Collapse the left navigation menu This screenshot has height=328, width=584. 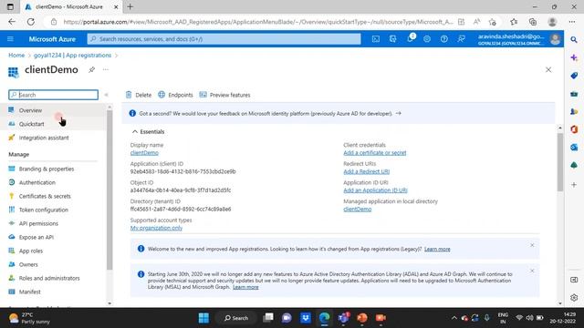(106, 95)
